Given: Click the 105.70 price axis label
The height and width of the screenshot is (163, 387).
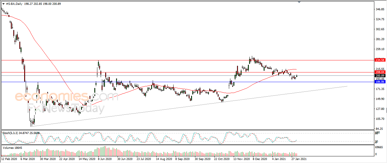Looking at the screenshot, I should [380, 119].
